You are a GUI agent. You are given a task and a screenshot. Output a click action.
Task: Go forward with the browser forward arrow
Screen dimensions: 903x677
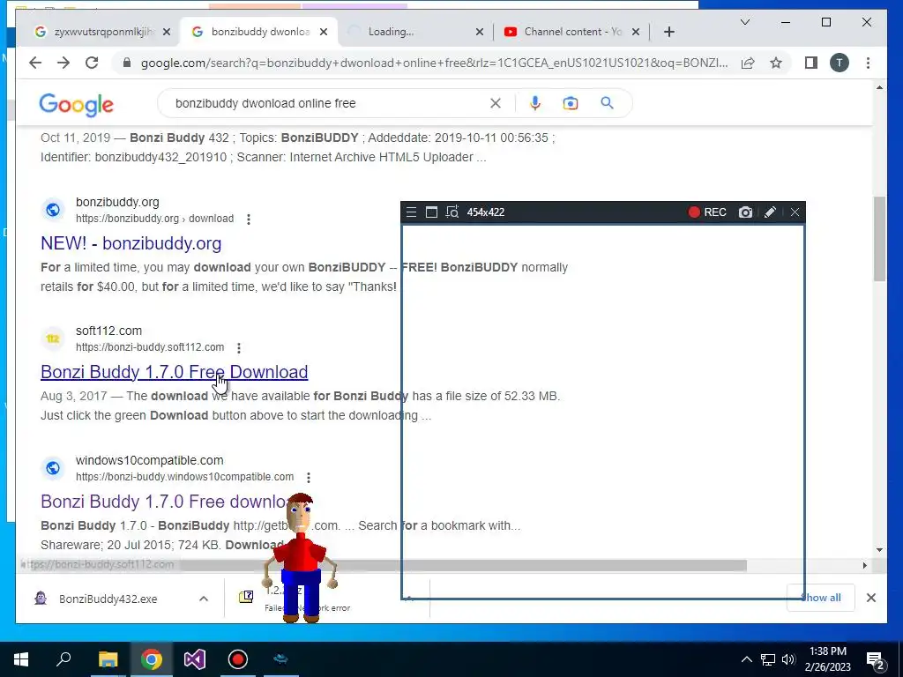pos(63,63)
